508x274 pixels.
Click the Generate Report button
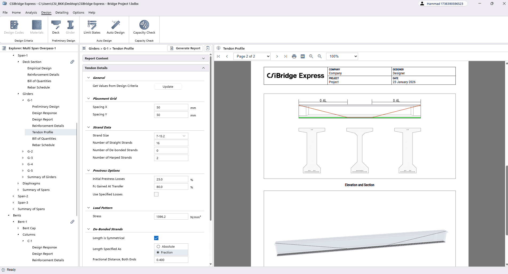(x=185, y=48)
